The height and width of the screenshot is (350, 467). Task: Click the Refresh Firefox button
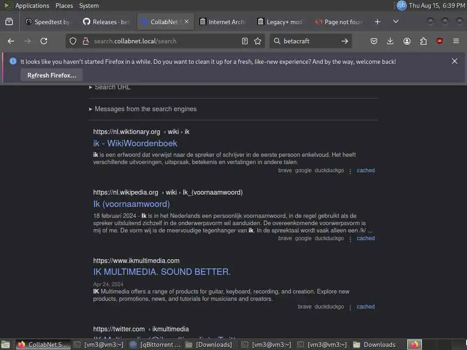(52, 75)
